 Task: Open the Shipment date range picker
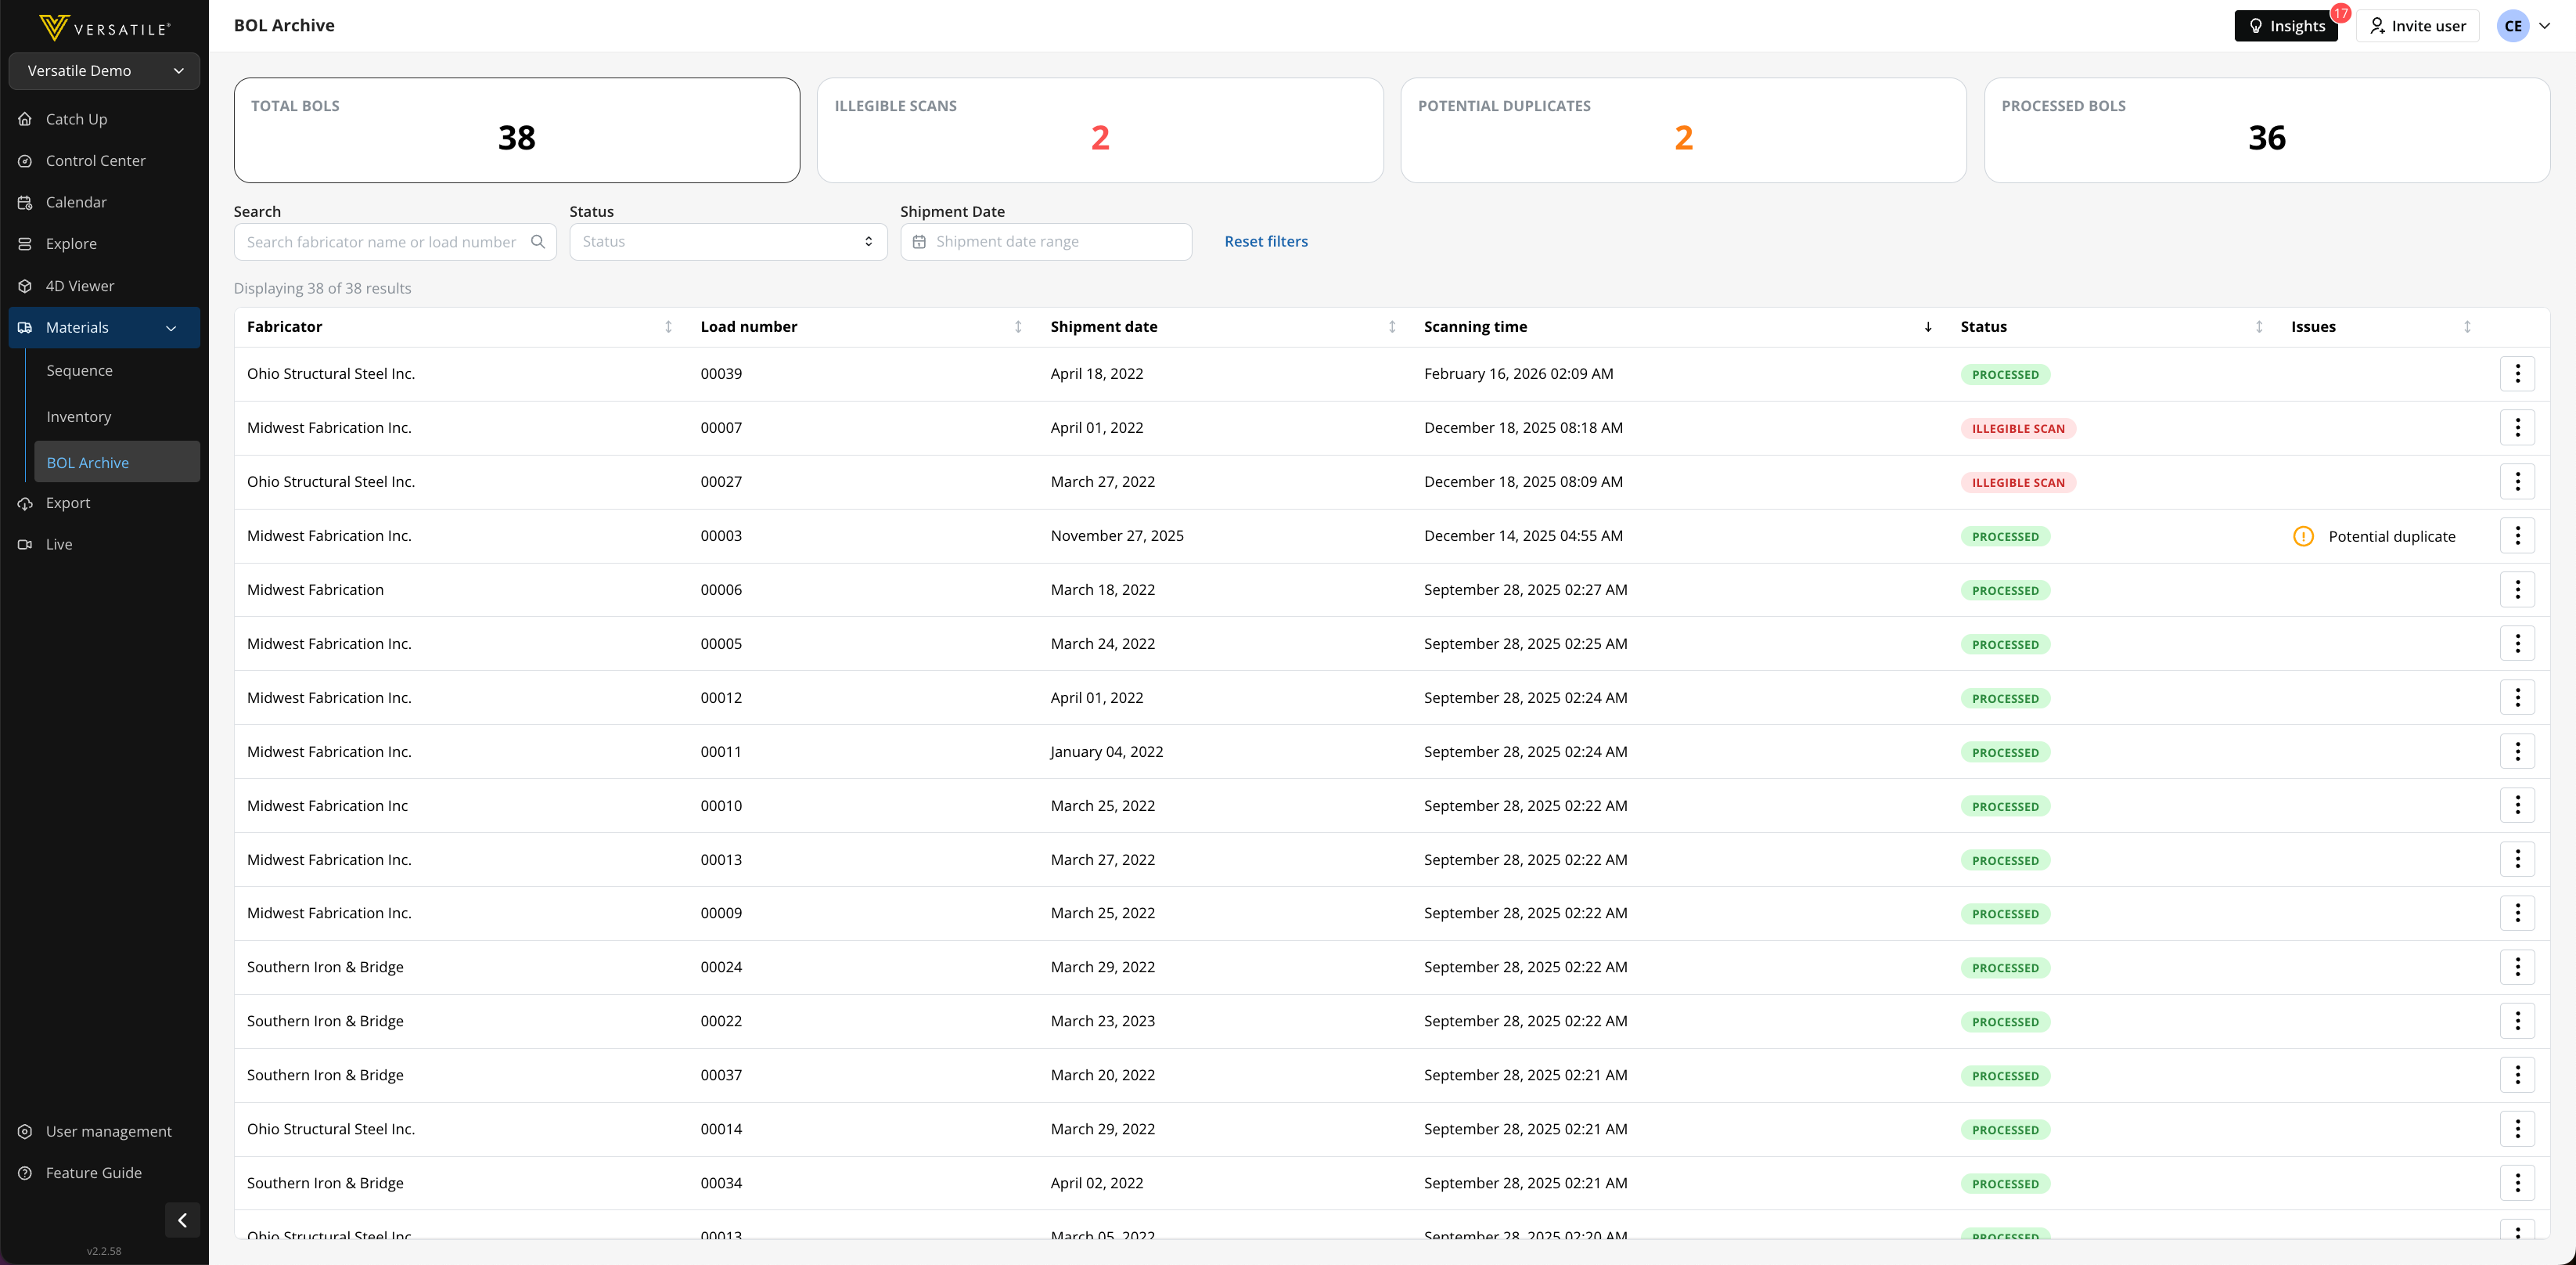(x=1046, y=242)
